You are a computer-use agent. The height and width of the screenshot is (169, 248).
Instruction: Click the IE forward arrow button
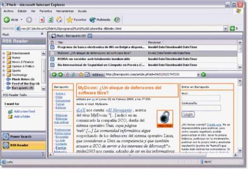(29, 20)
